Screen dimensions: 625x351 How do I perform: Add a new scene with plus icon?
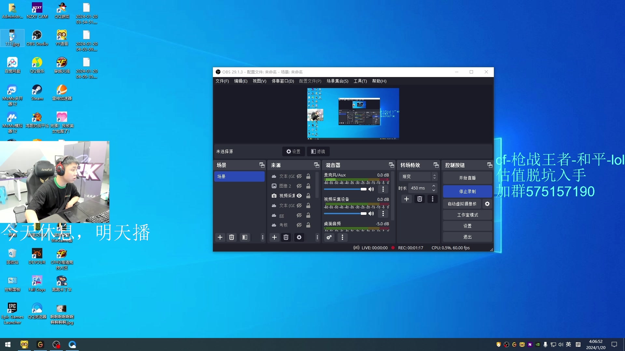pos(220,238)
